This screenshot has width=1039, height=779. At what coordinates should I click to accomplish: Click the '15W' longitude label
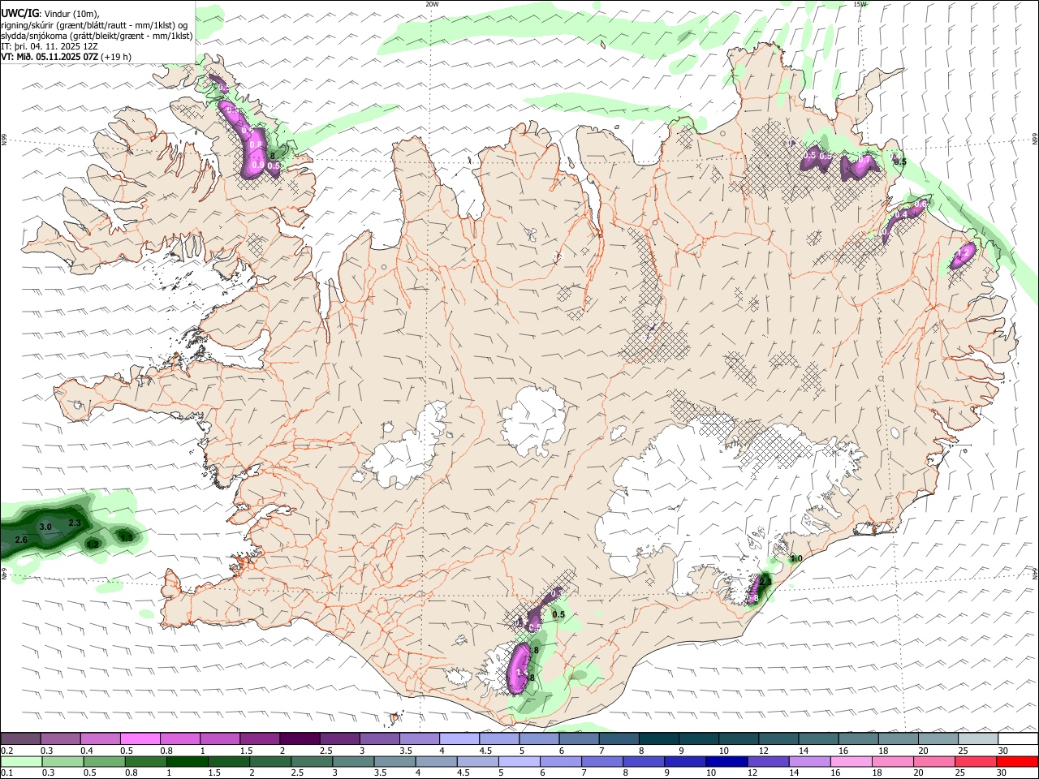pyautogui.click(x=860, y=4)
